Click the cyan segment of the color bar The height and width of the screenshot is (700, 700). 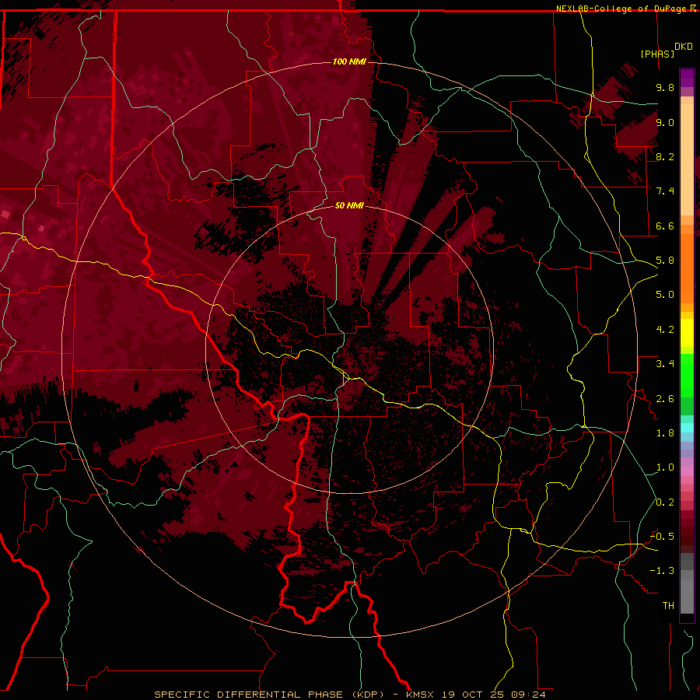(x=687, y=428)
